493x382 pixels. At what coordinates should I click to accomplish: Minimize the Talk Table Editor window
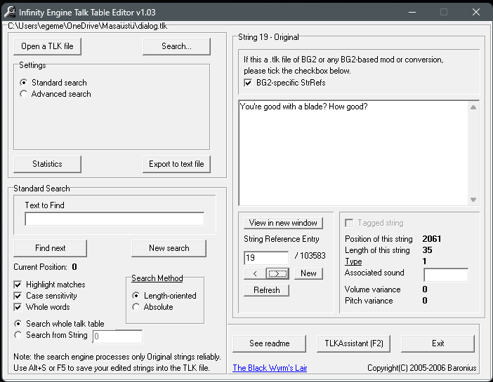click(x=412, y=12)
